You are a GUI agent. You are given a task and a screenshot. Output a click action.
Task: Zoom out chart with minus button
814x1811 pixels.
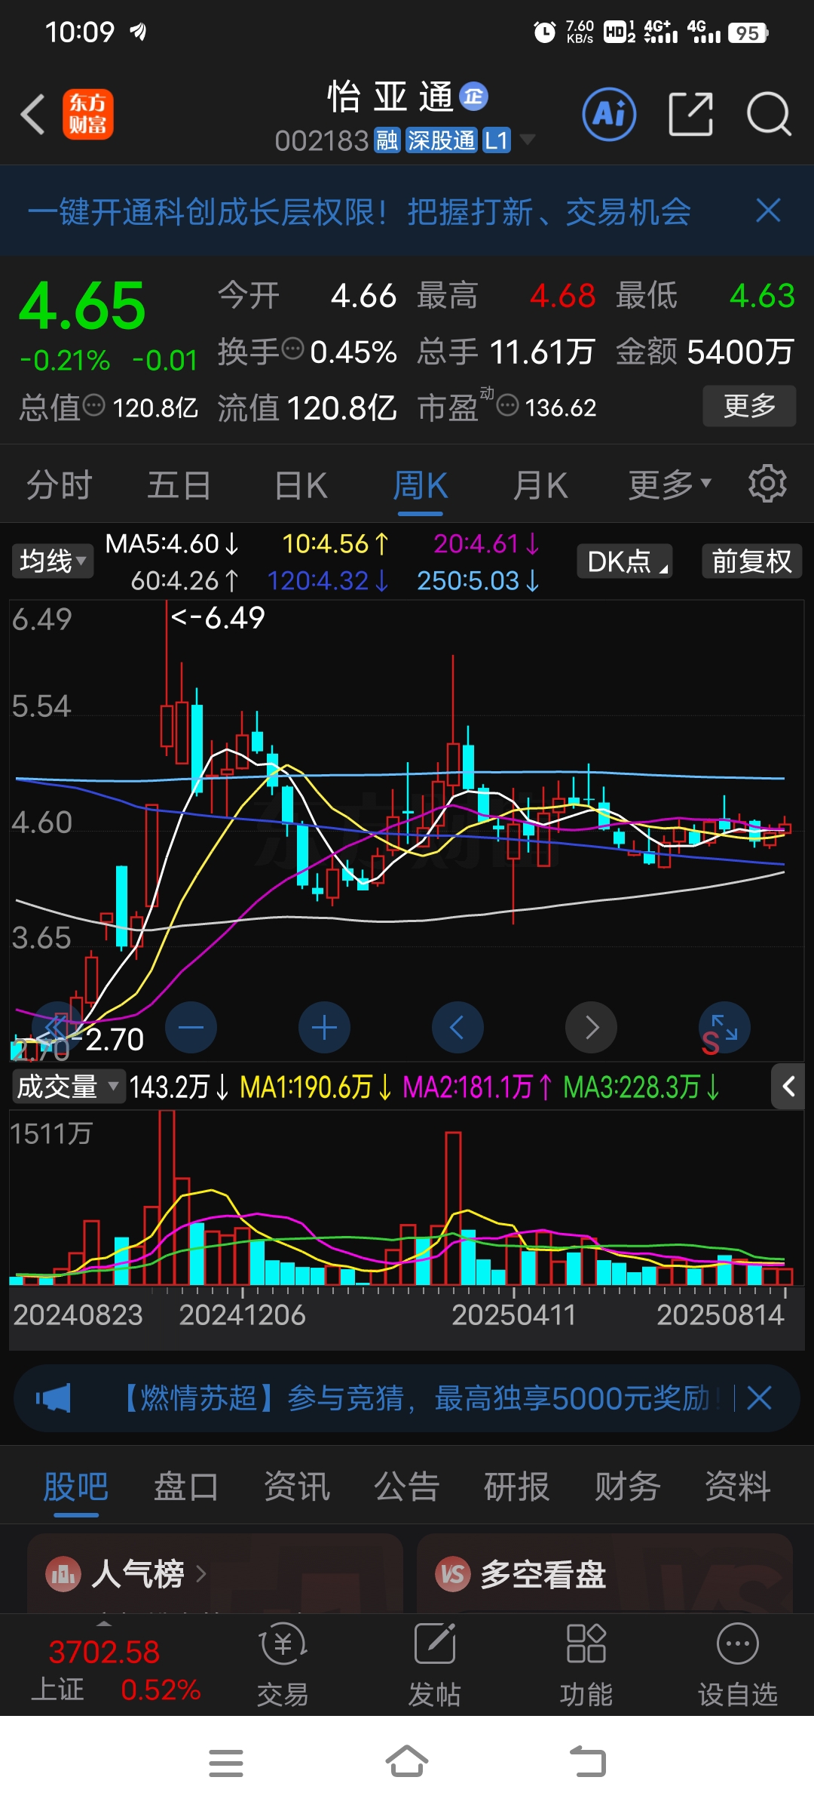coord(191,1027)
